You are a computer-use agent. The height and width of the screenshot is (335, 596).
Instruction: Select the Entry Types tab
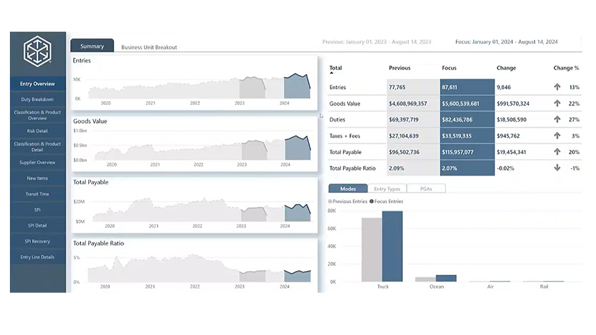pos(387,189)
